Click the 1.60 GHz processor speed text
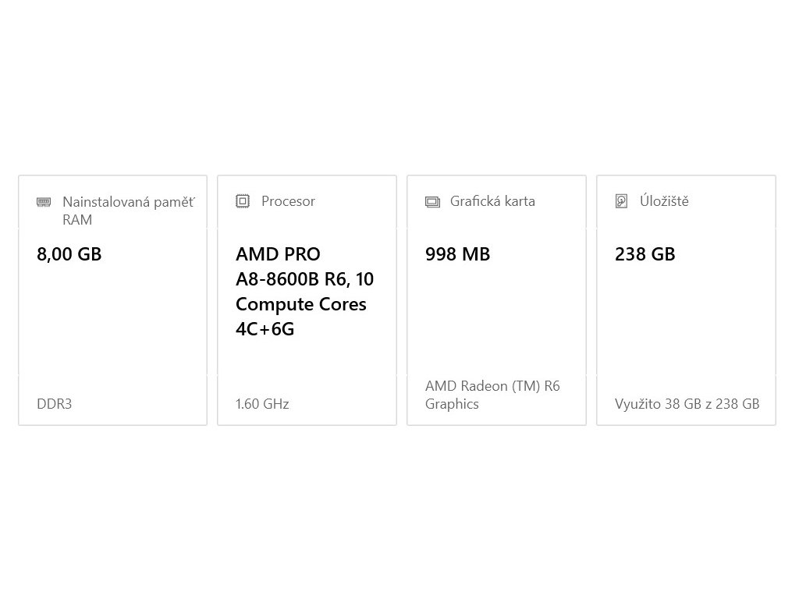The height and width of the screenshot is (599, 799). (x=262, y=404)
